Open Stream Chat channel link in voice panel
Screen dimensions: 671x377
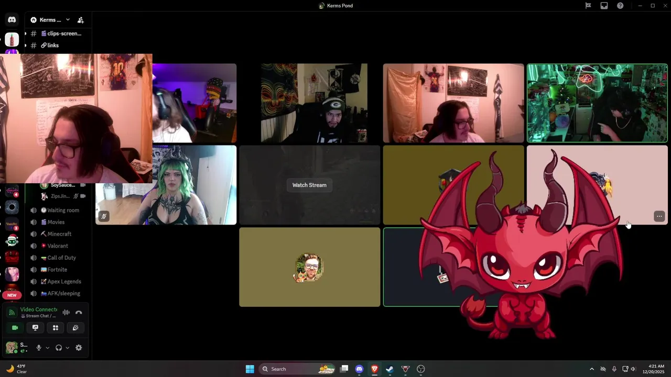38,316
